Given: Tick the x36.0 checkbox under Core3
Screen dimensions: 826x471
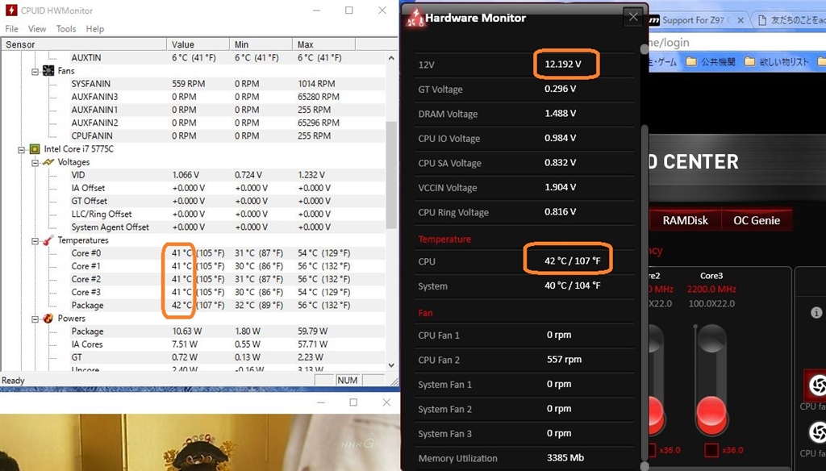Looking at the screenshot, I should (x=711, y=451).
